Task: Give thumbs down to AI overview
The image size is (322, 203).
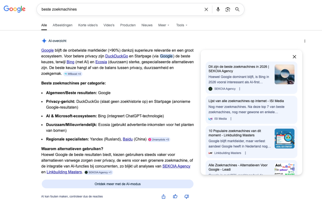Action: (186, 196)
